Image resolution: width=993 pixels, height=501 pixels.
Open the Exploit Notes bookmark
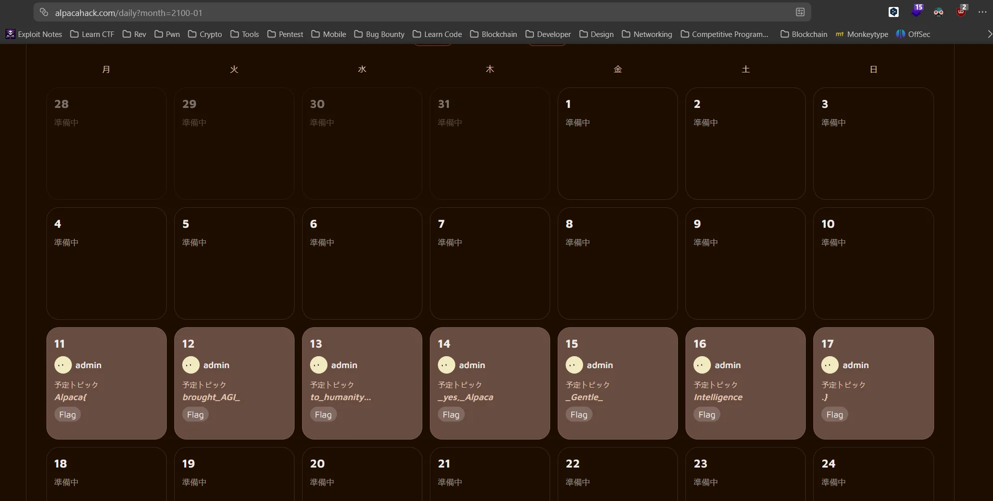coord(34,34)
